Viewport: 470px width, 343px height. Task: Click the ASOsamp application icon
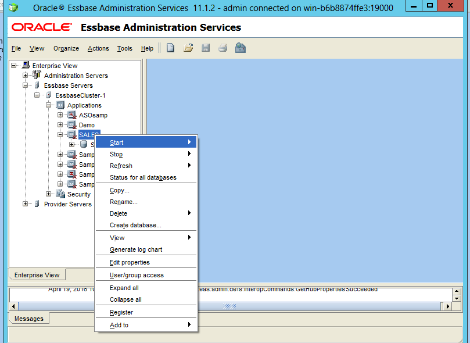click(x=72, y=115)
